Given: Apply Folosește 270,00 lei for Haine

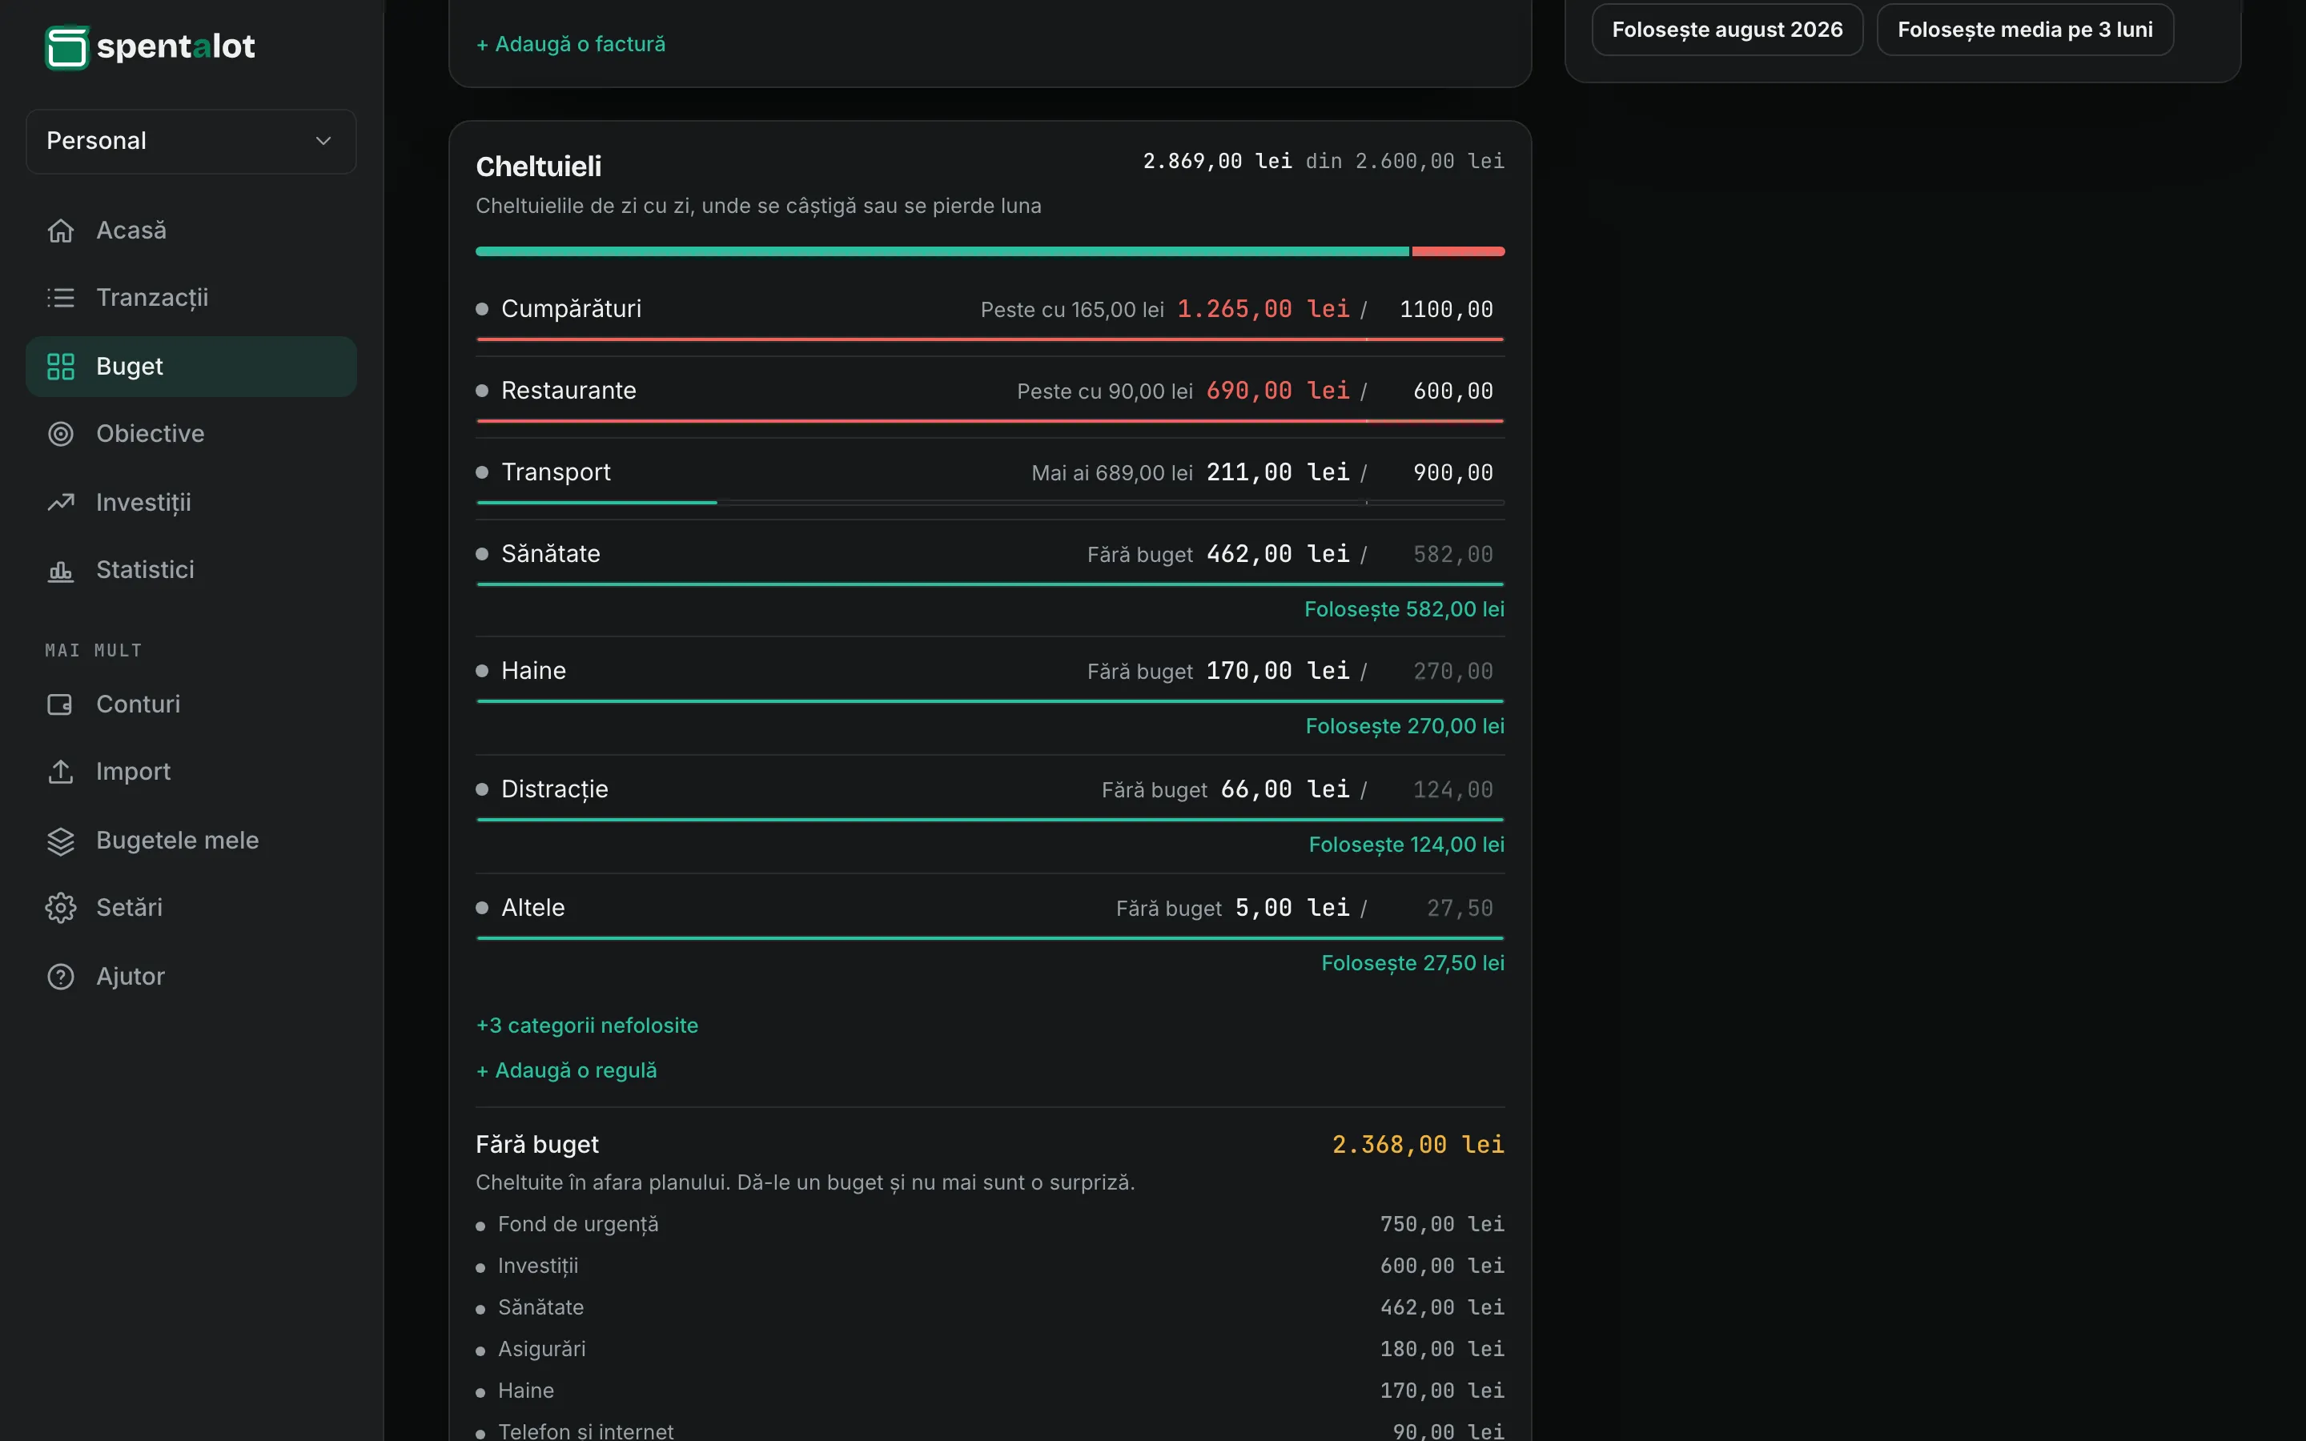Looking at the screenshot, I should [x=1404, y=726].
